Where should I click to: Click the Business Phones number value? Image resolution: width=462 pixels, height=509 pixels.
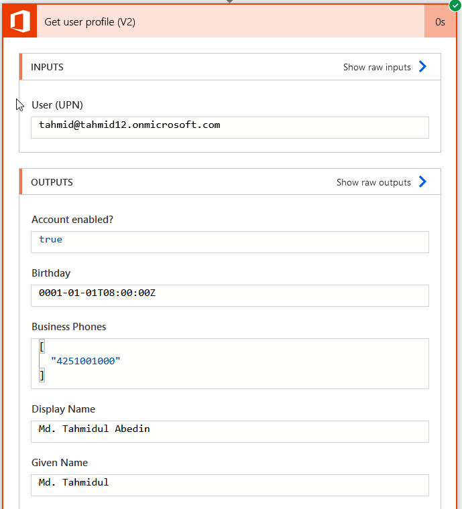coord(86,361)
